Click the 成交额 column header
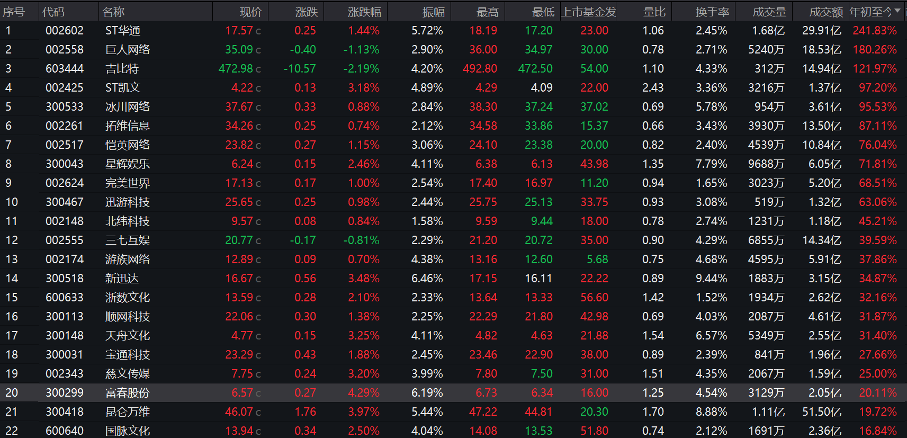The image size is (907, 438). click(x=825, y=12)
